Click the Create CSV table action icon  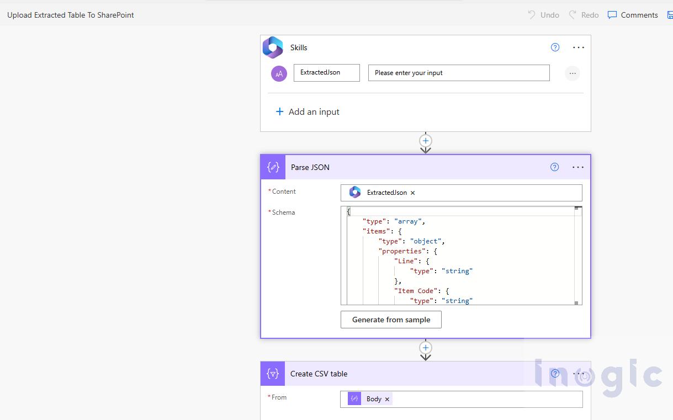[x=273, y=374]
